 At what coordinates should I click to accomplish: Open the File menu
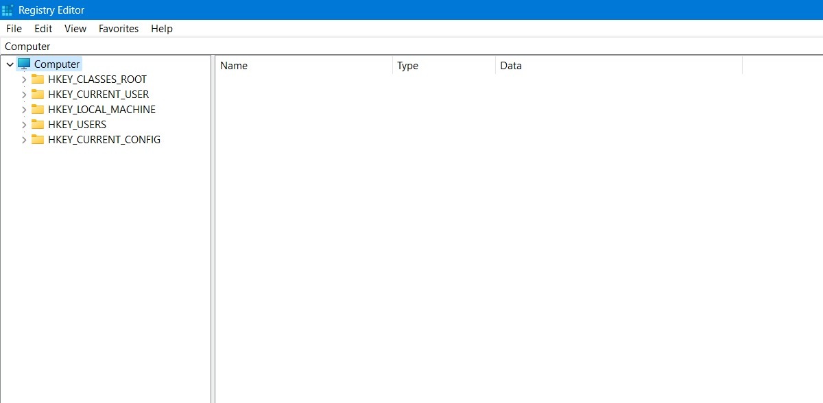coord(14,29)
